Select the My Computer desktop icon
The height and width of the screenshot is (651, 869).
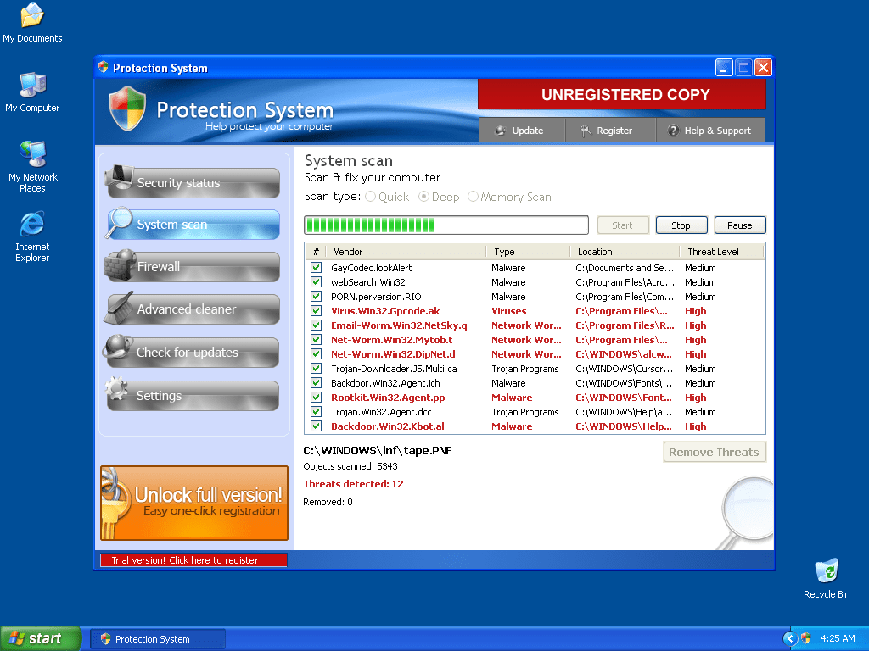[32, 86]
